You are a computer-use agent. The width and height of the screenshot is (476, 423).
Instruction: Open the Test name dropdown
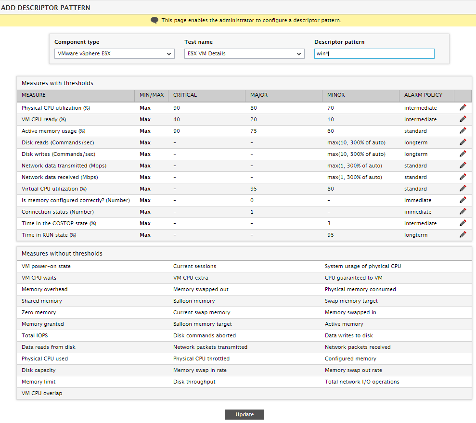click(244, 54)
